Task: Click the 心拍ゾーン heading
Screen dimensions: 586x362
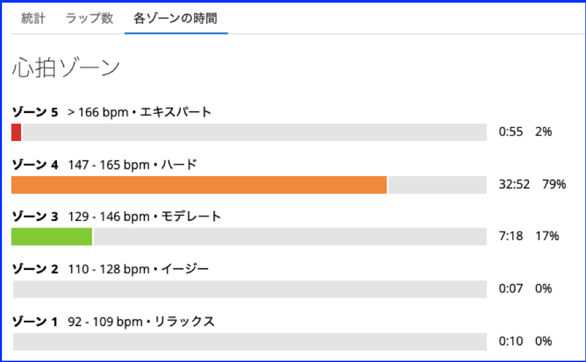Action: (66, 68)
